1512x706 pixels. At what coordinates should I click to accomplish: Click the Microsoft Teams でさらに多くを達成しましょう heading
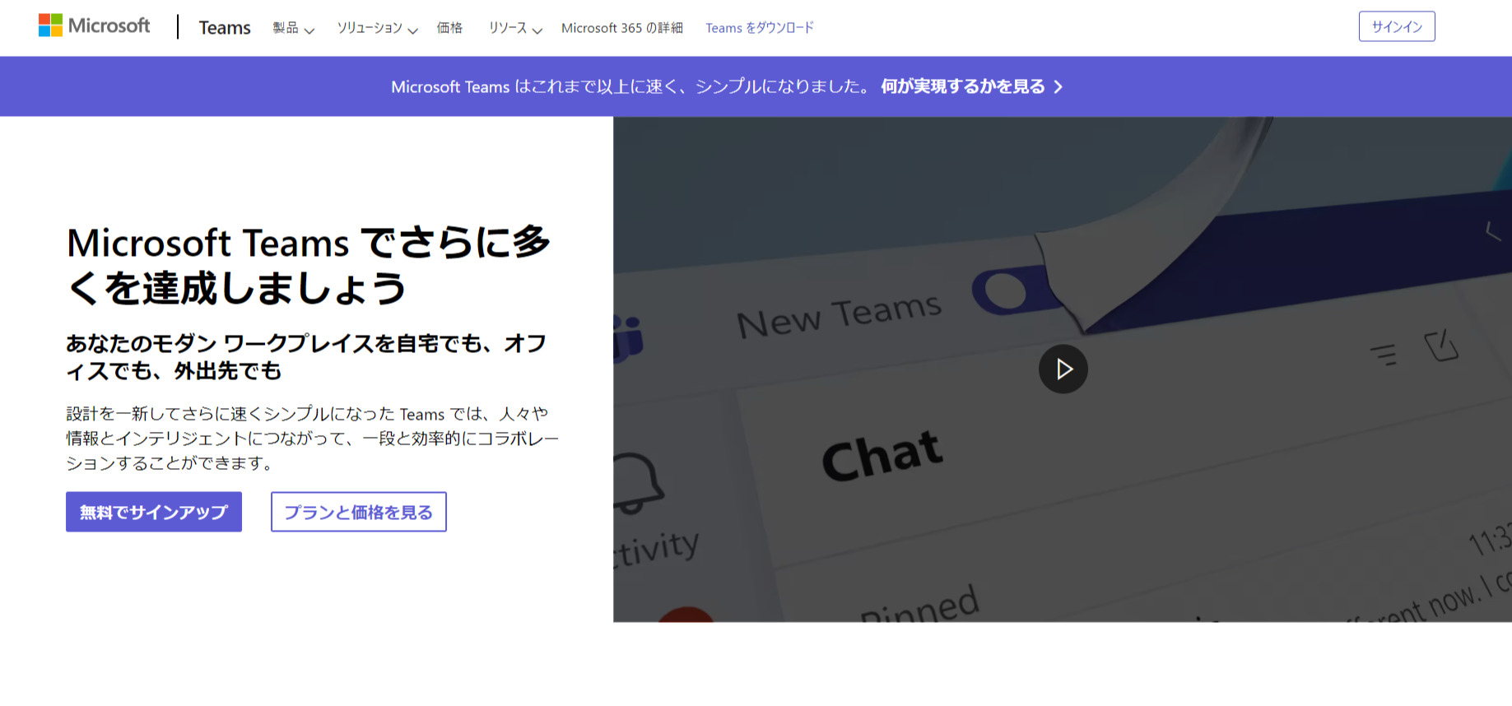click(x=309, y=265)
